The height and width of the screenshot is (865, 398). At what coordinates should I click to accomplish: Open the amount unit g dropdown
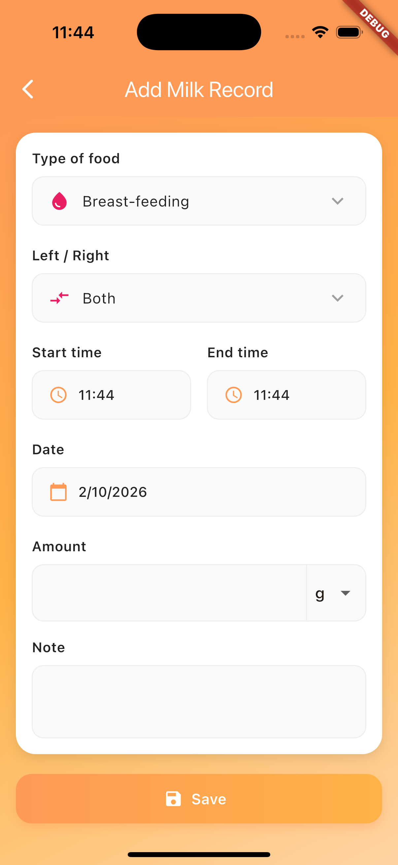[x=336, y=593]
